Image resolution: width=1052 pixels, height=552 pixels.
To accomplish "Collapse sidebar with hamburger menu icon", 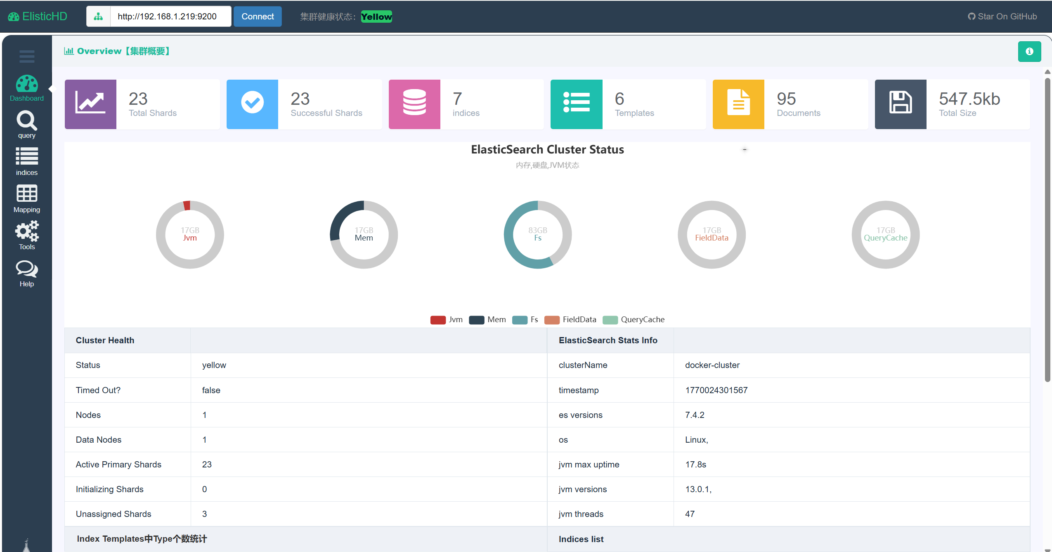I will click(27, 56).
